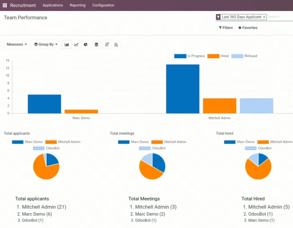Toggle Mitchell Admin legend in Total meetings pie
The width and height of the screenshot is (293, 228).
[169, 142]
